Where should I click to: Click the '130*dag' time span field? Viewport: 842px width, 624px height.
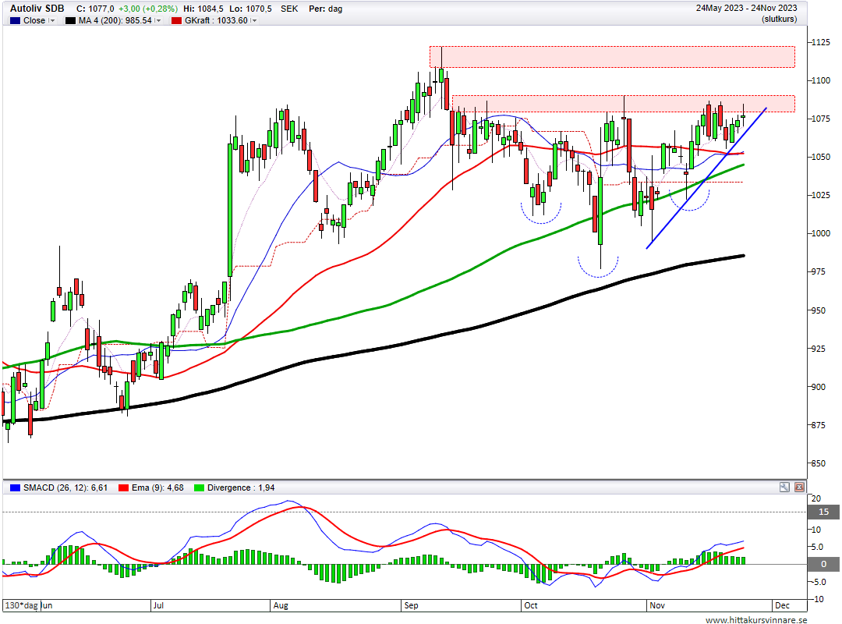point(22,605)
